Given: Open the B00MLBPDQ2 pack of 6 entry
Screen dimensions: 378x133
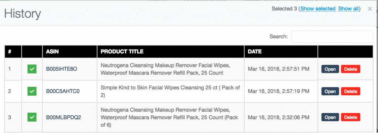Looking at the screenshot, I should (x=330, y=117).
